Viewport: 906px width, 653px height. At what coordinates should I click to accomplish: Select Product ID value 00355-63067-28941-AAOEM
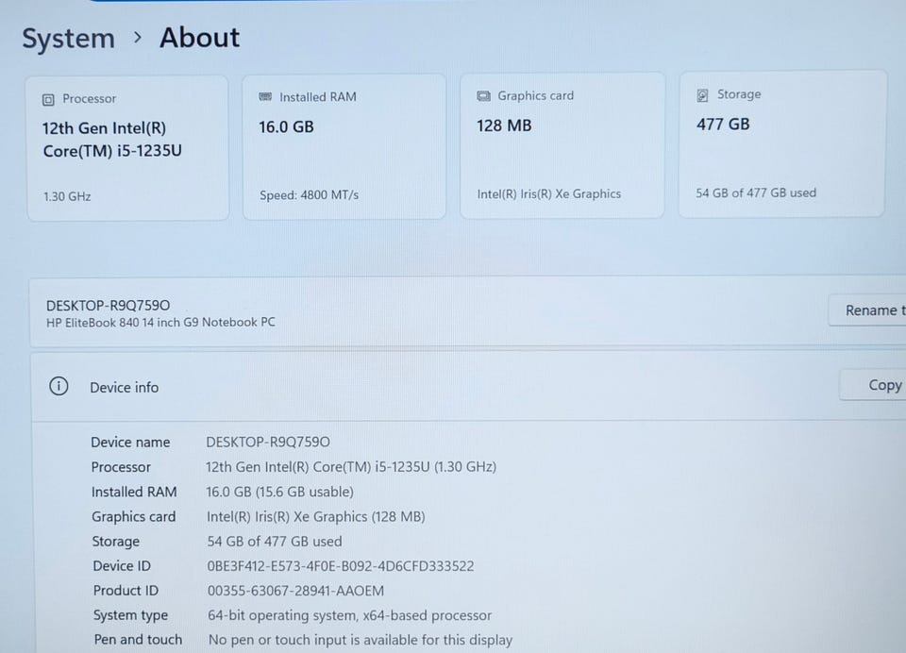click(x=295, y=591)
